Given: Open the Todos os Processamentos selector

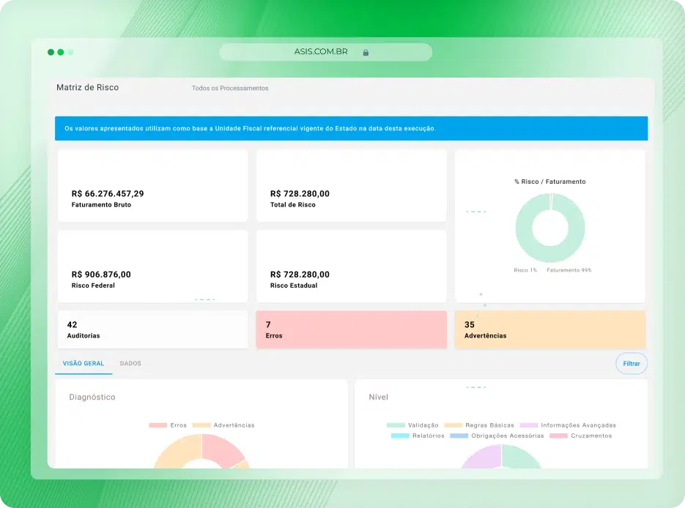Looking at the screenshot, I should [230, 88].
